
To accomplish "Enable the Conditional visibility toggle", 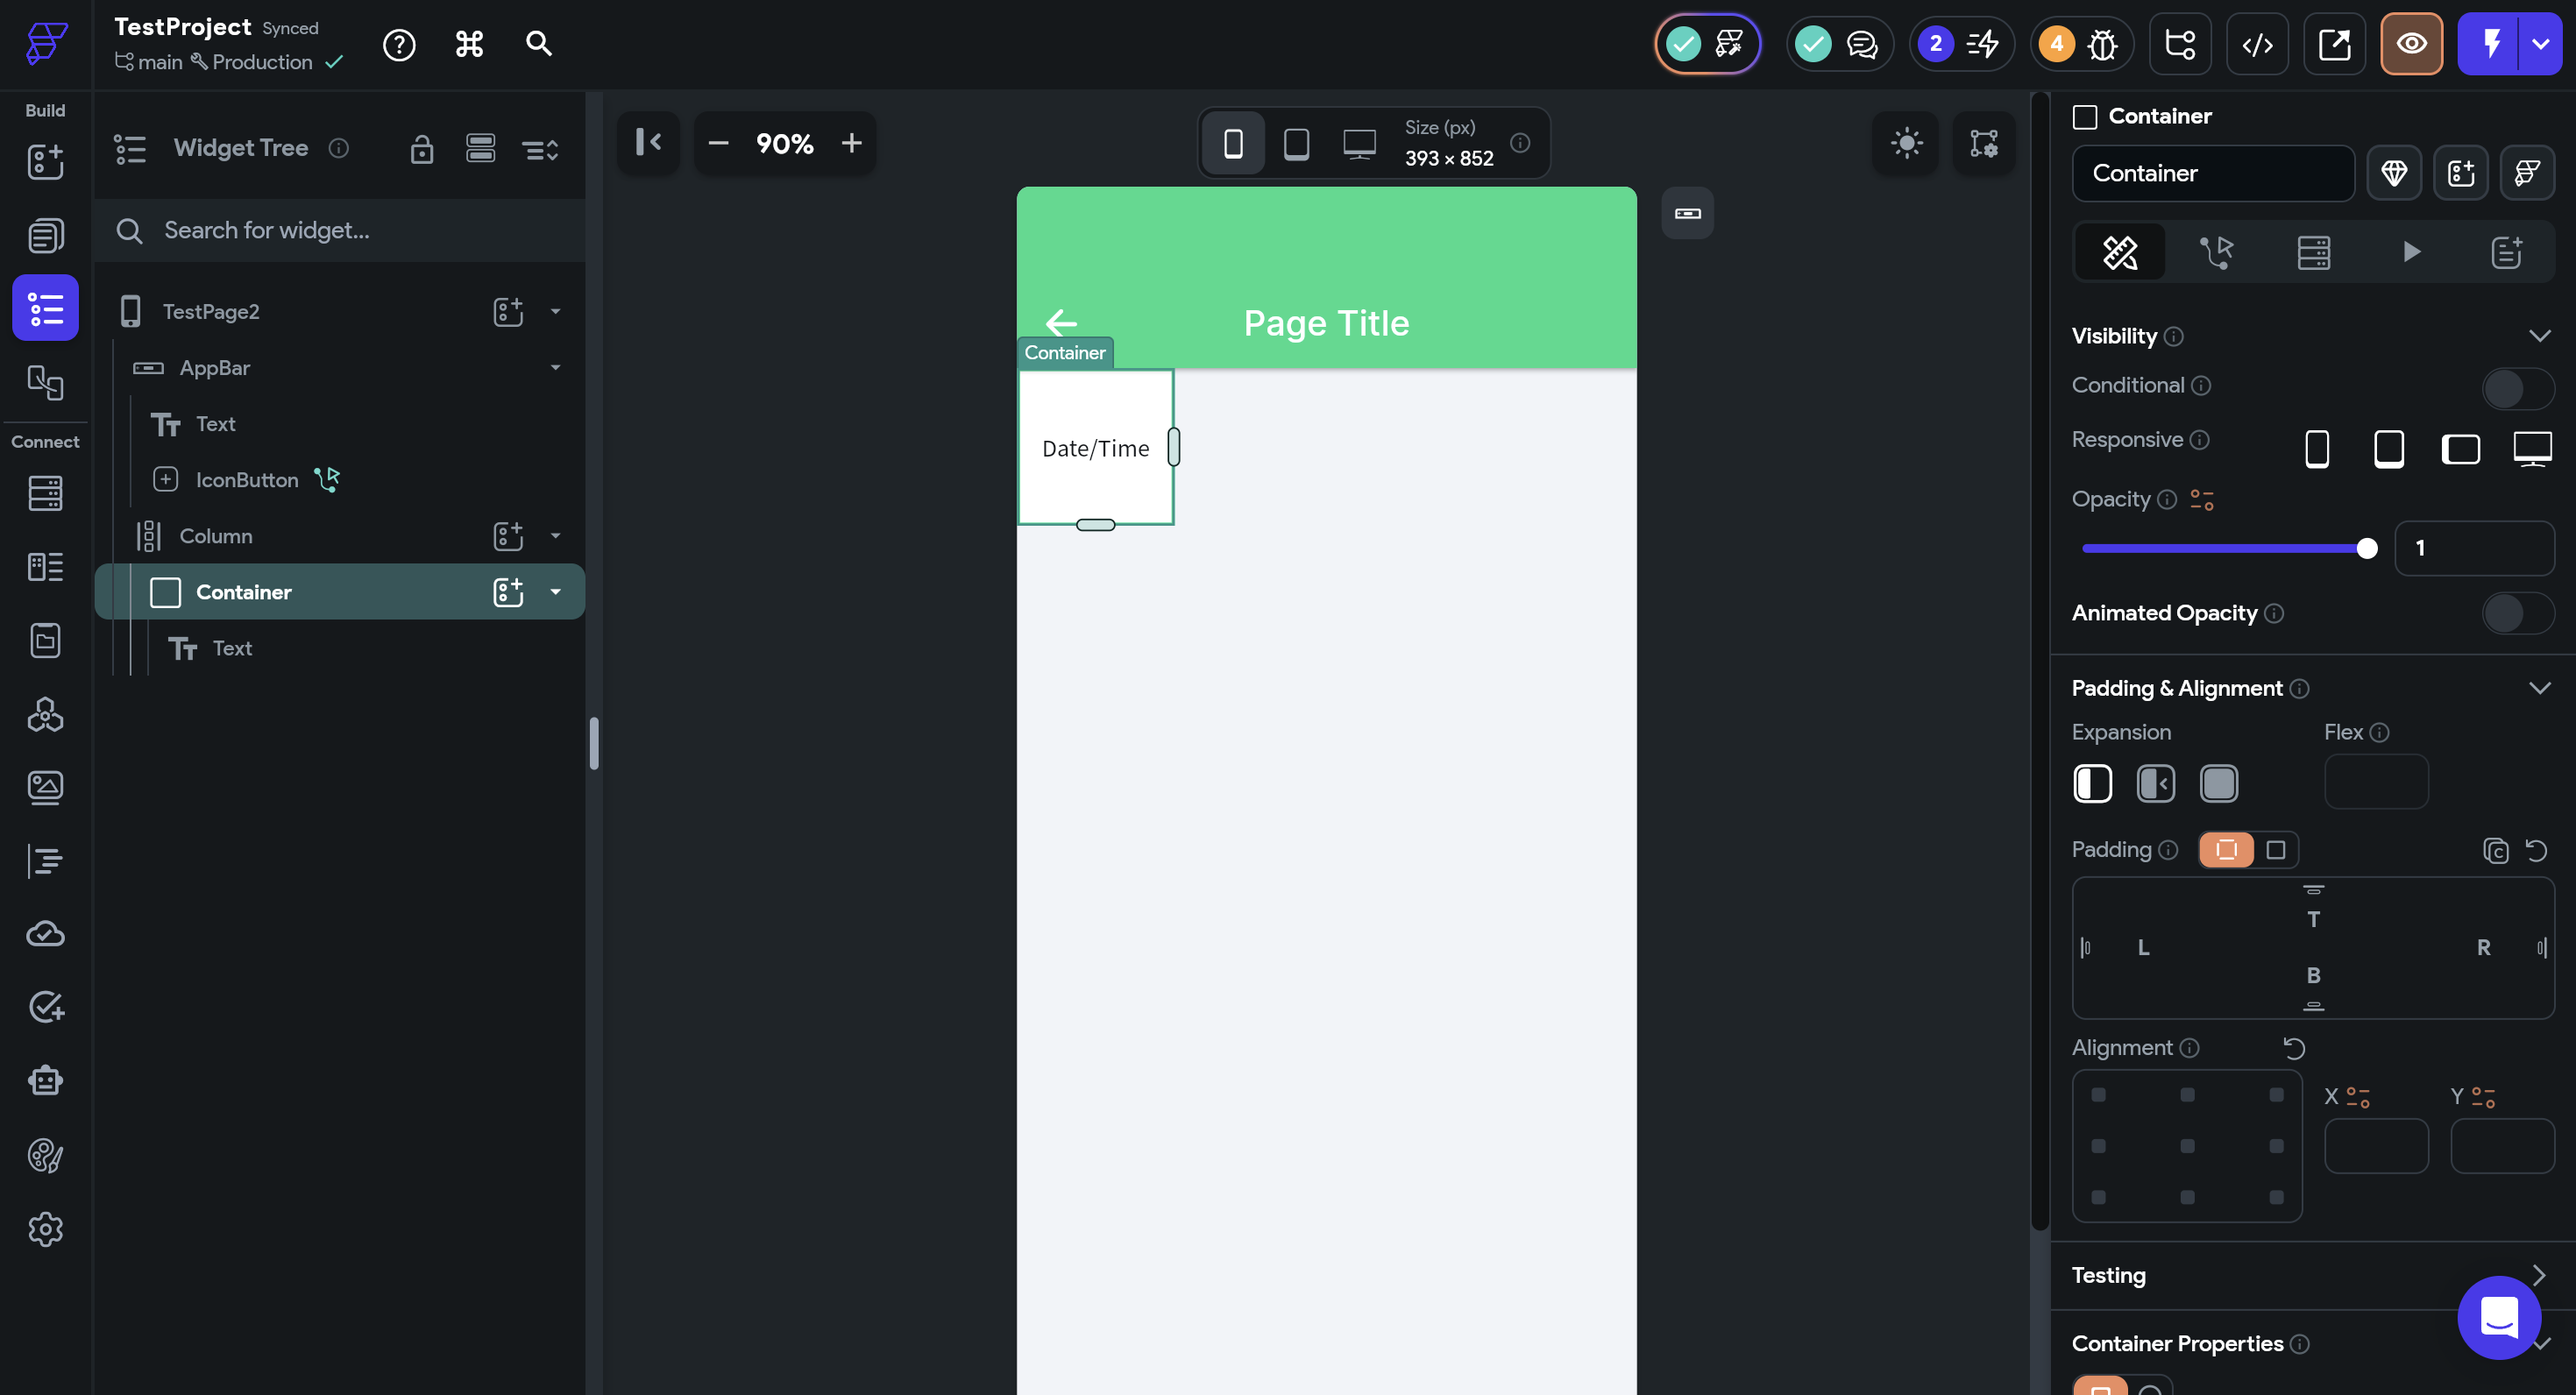I will tap(2517, 388).
